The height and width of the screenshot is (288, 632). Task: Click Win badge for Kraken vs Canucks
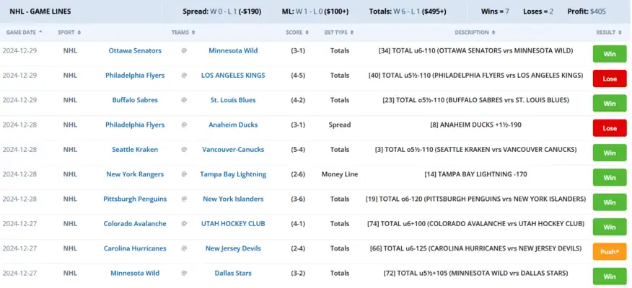click(610, 153)
